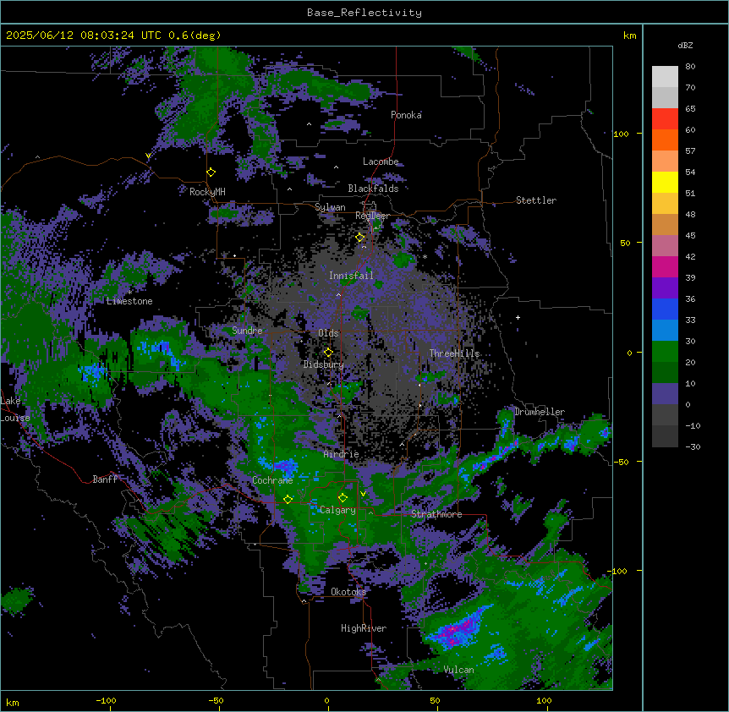
Task: Pick the purple swatch in the dBZ legend
Action: coord(665,288)
